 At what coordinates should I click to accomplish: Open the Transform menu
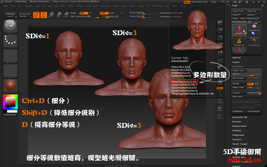pos(157,6)
